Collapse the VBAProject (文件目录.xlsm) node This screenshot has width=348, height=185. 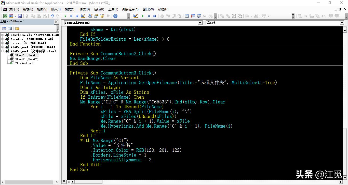point(3,51)
